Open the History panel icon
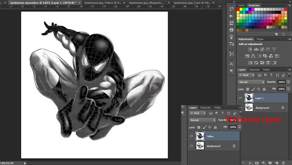This screenshot has height=165, width=292. 231,9
